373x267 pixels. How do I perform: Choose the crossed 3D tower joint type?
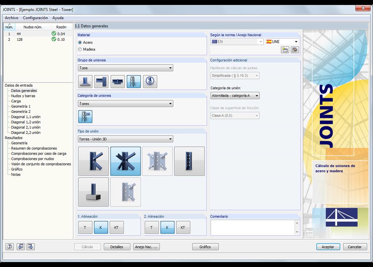point(126,161)
